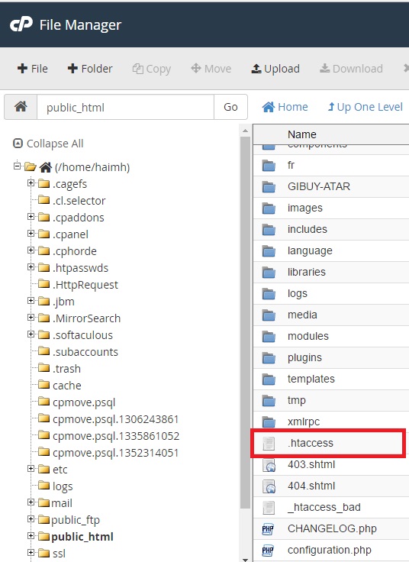
Task: Expand the .htpasswds folder node
Action: (31, 266)
